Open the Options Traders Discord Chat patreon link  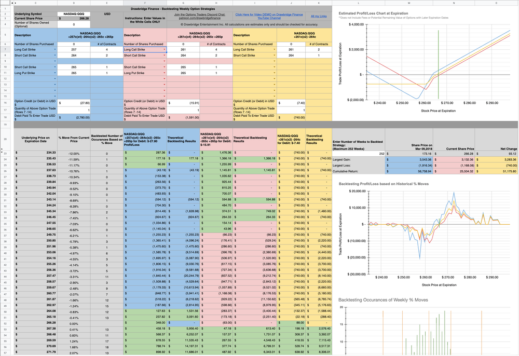pyautogui.click(x=200, y=17)
